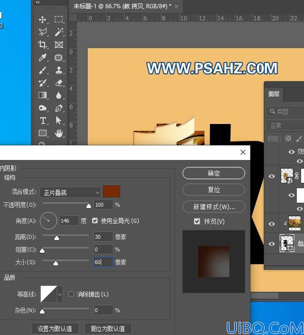This screenshot has width=304, height=335.
Task: Switch to the 图层 panel tab
Action: pyautogui.click(x=274, y=94)
